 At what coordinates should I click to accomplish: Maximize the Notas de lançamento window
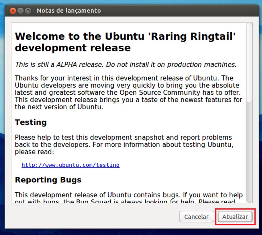[28, 11]
